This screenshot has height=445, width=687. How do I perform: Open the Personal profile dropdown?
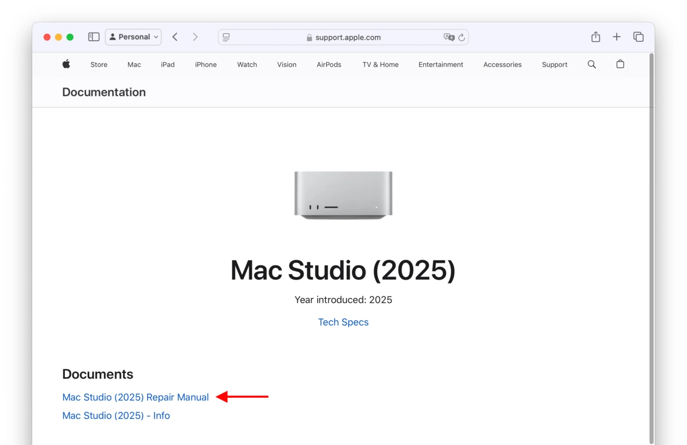click(133, 37)
